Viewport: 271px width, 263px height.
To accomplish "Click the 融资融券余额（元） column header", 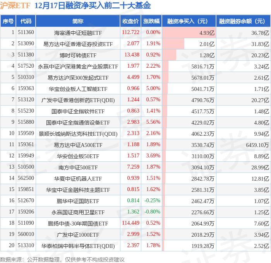I will (244, 21).
